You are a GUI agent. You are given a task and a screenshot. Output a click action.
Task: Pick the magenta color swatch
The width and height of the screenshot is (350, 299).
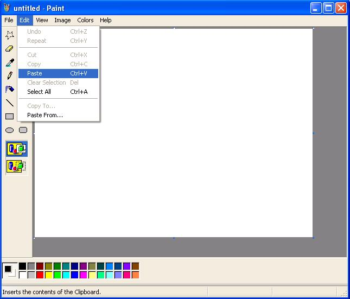tap(83, 275)
